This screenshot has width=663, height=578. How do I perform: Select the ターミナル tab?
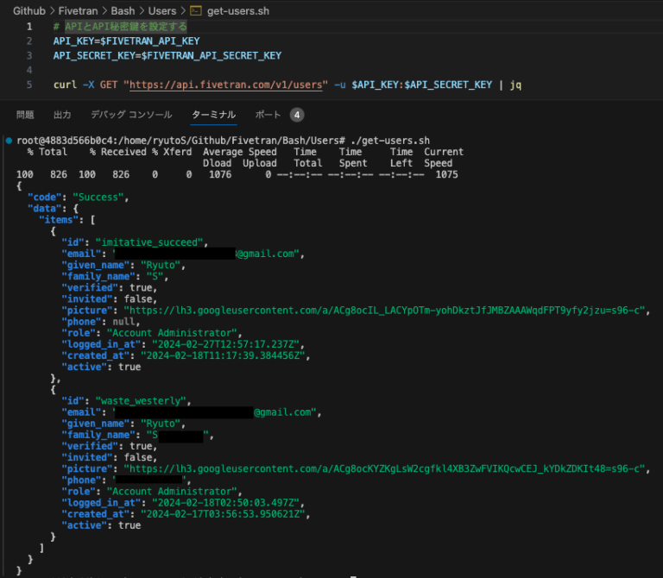click(x=213, y=115)
